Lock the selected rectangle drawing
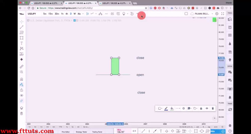 pos(201,109)
